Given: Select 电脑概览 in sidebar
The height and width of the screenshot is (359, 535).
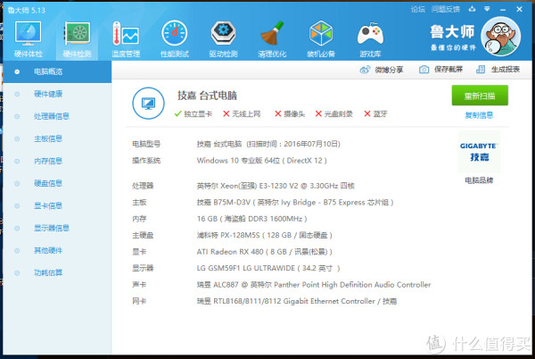Looking at the screenshot, I should (x=57, y=71).
